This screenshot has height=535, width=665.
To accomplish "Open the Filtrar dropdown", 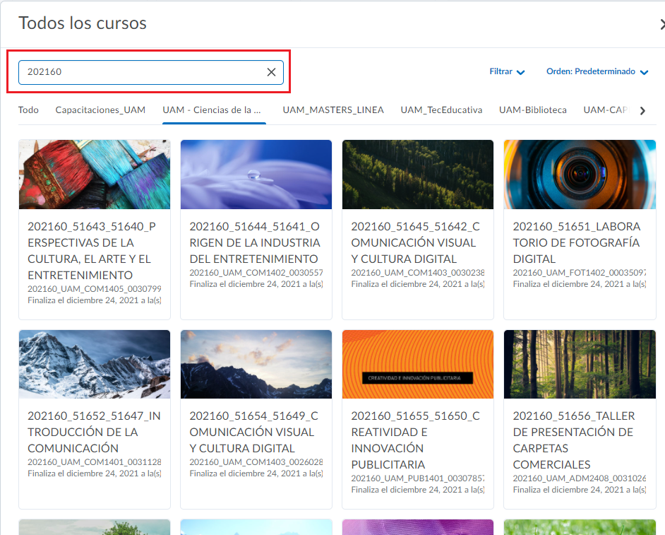I will coord(507,72).
